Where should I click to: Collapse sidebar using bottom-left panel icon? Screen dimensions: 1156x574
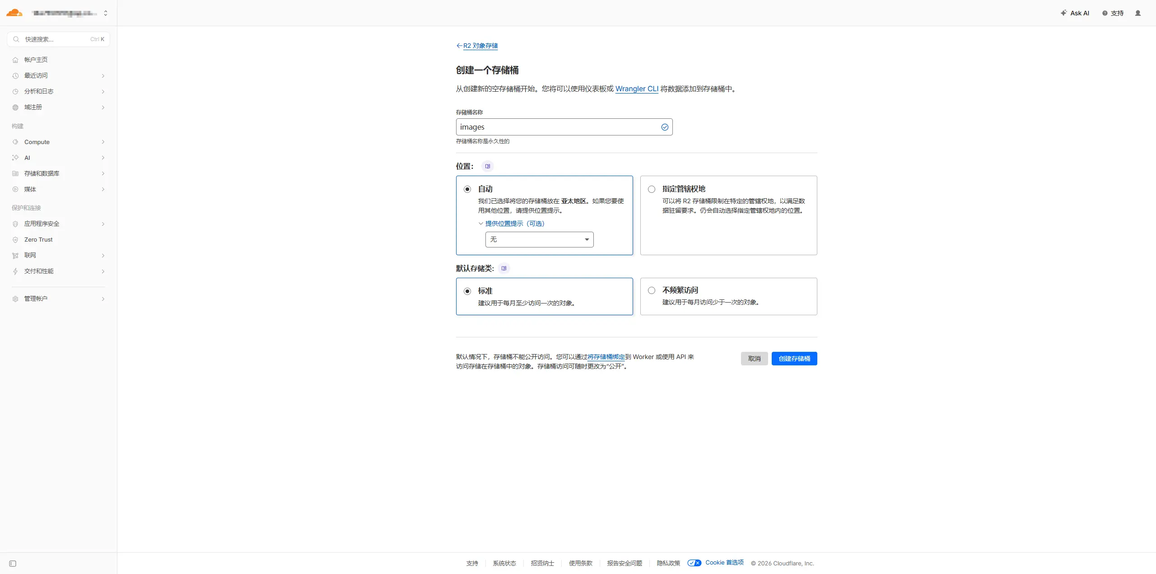13,563
